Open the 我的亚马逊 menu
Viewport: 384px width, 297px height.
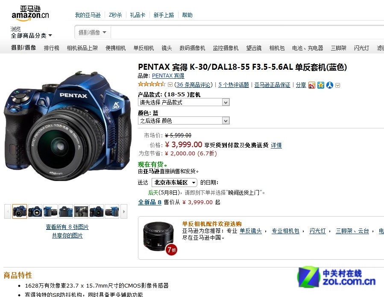tap(88, 15)
